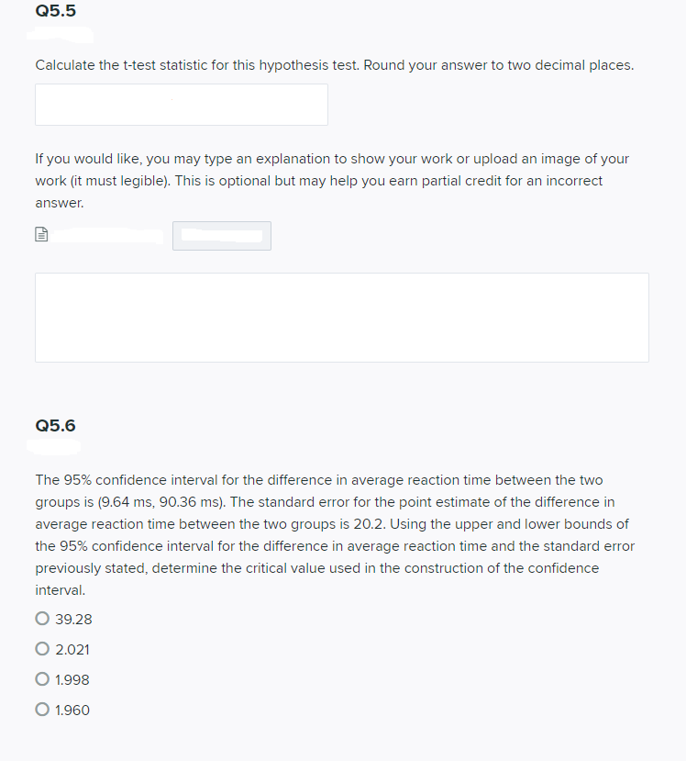Click the large blank response area below the upload controls
686x761 pixels.
(341, 317)
